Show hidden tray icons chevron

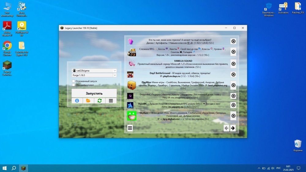[259, 168]
